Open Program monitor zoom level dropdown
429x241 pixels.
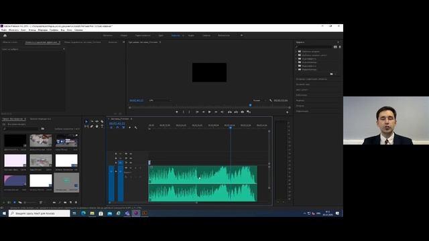tap(160, 100)
